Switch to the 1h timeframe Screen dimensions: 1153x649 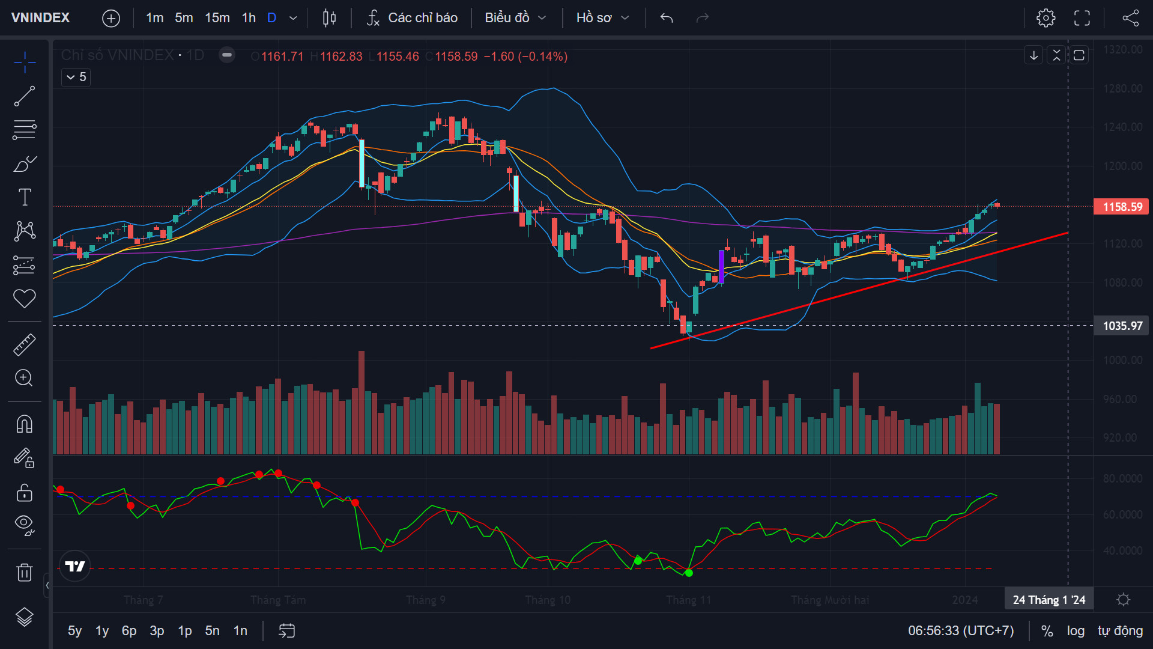(249, 18)
